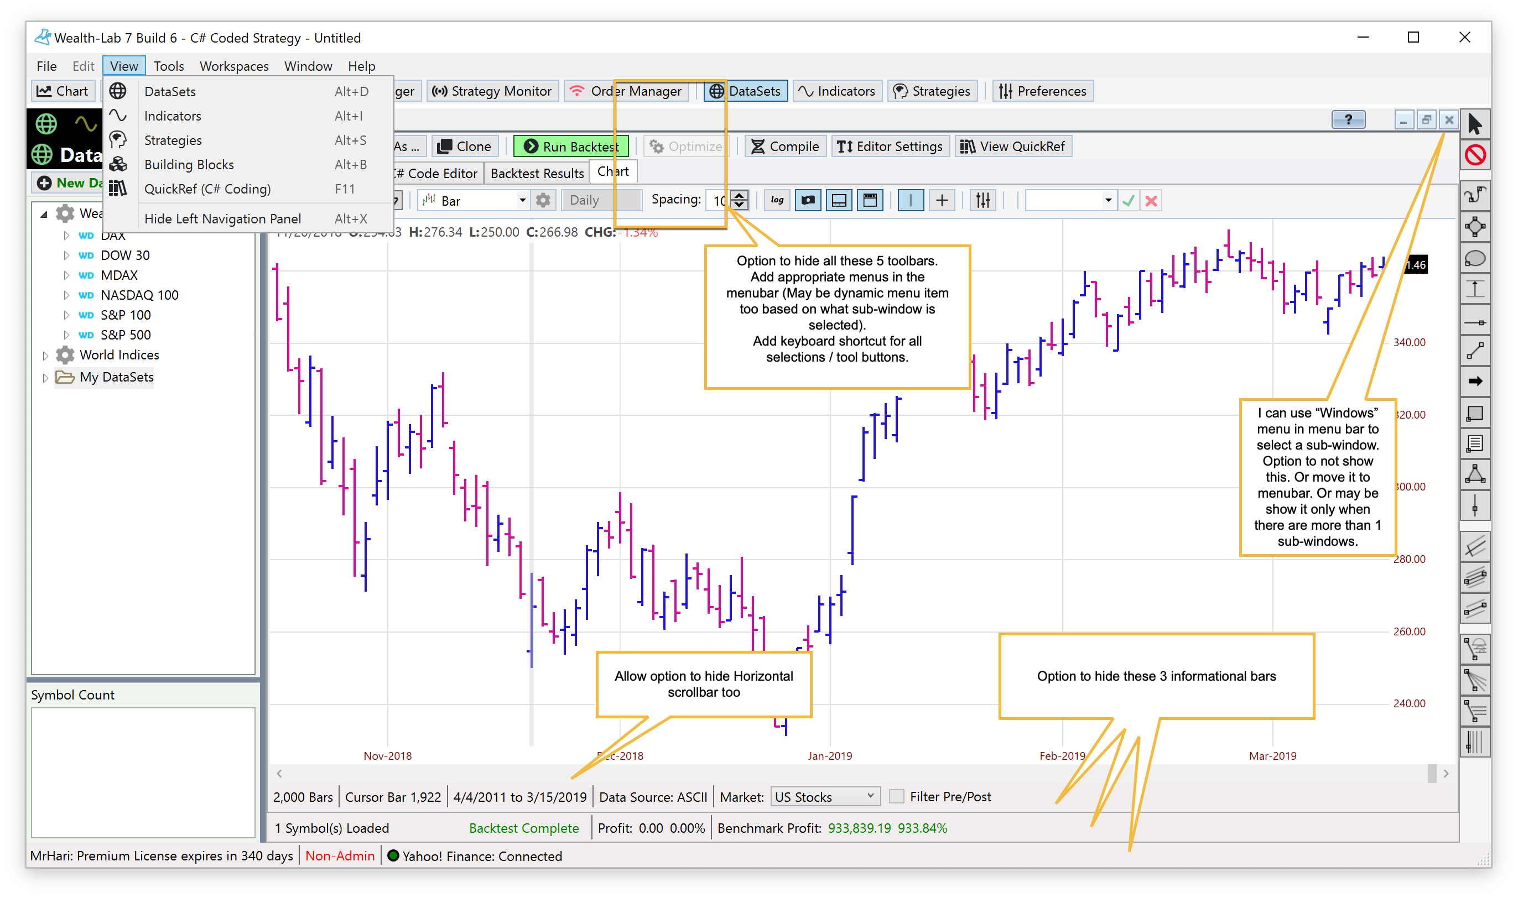Select the freehand curve drawing tool
The width and height of the screenshot is (1518, 898).
pyautogui.click(x=1474, y=195)
